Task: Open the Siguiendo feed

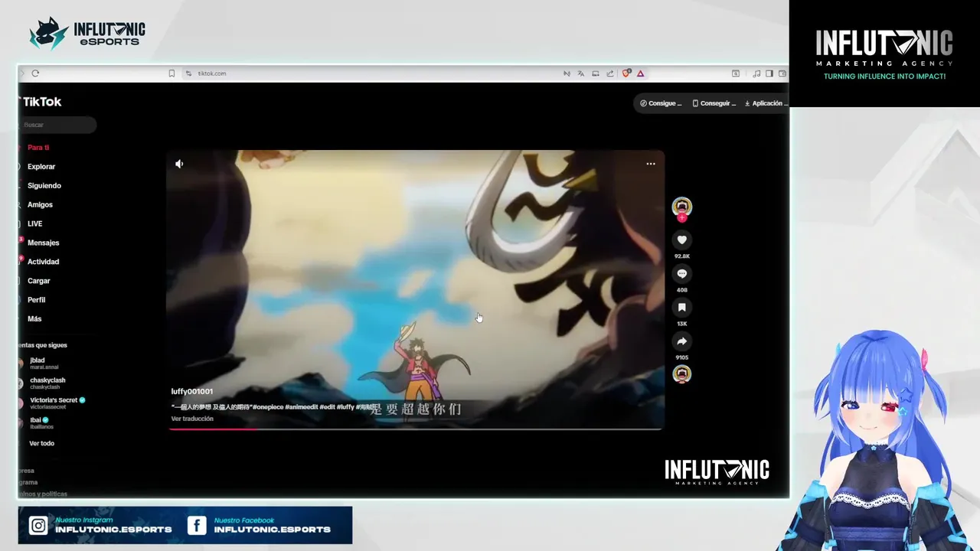Action: [44, 186]
